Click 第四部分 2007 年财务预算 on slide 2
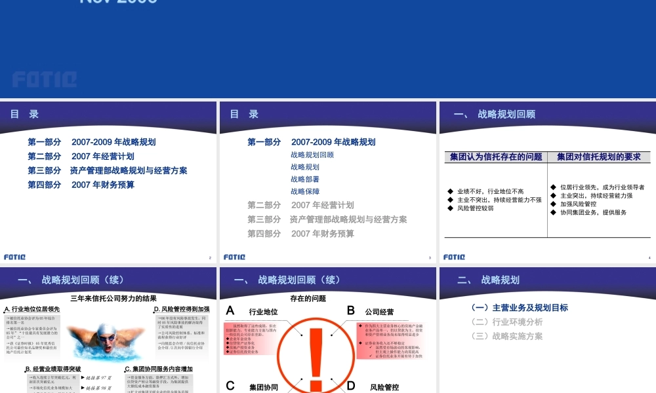656x393 pixels. click(x=81, y=185)
